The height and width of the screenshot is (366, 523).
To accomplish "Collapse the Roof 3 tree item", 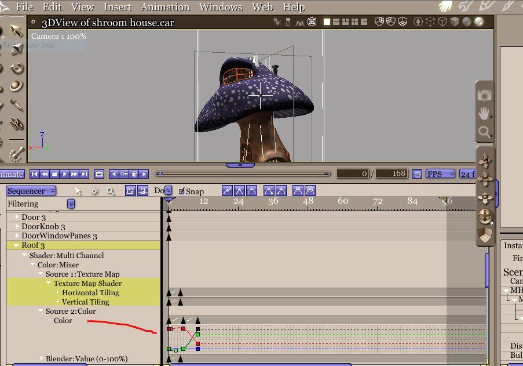I will coord(16,245).
